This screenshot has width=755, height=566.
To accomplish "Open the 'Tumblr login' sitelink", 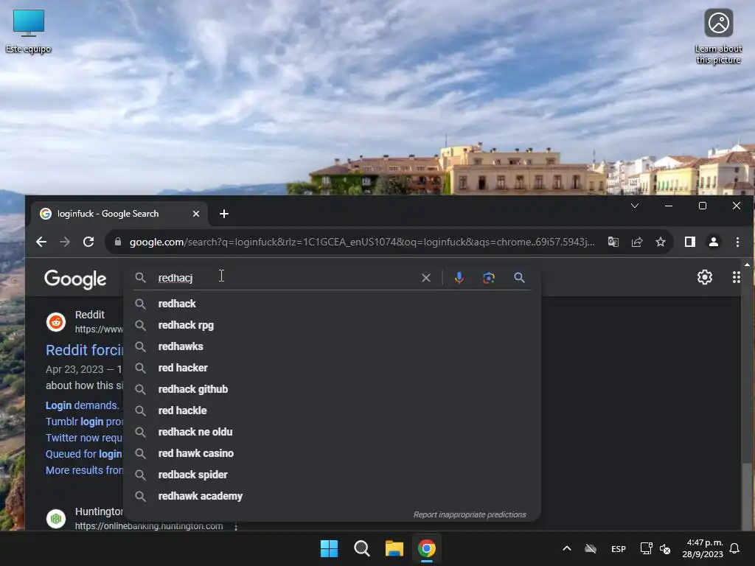I will coord(84,422).
